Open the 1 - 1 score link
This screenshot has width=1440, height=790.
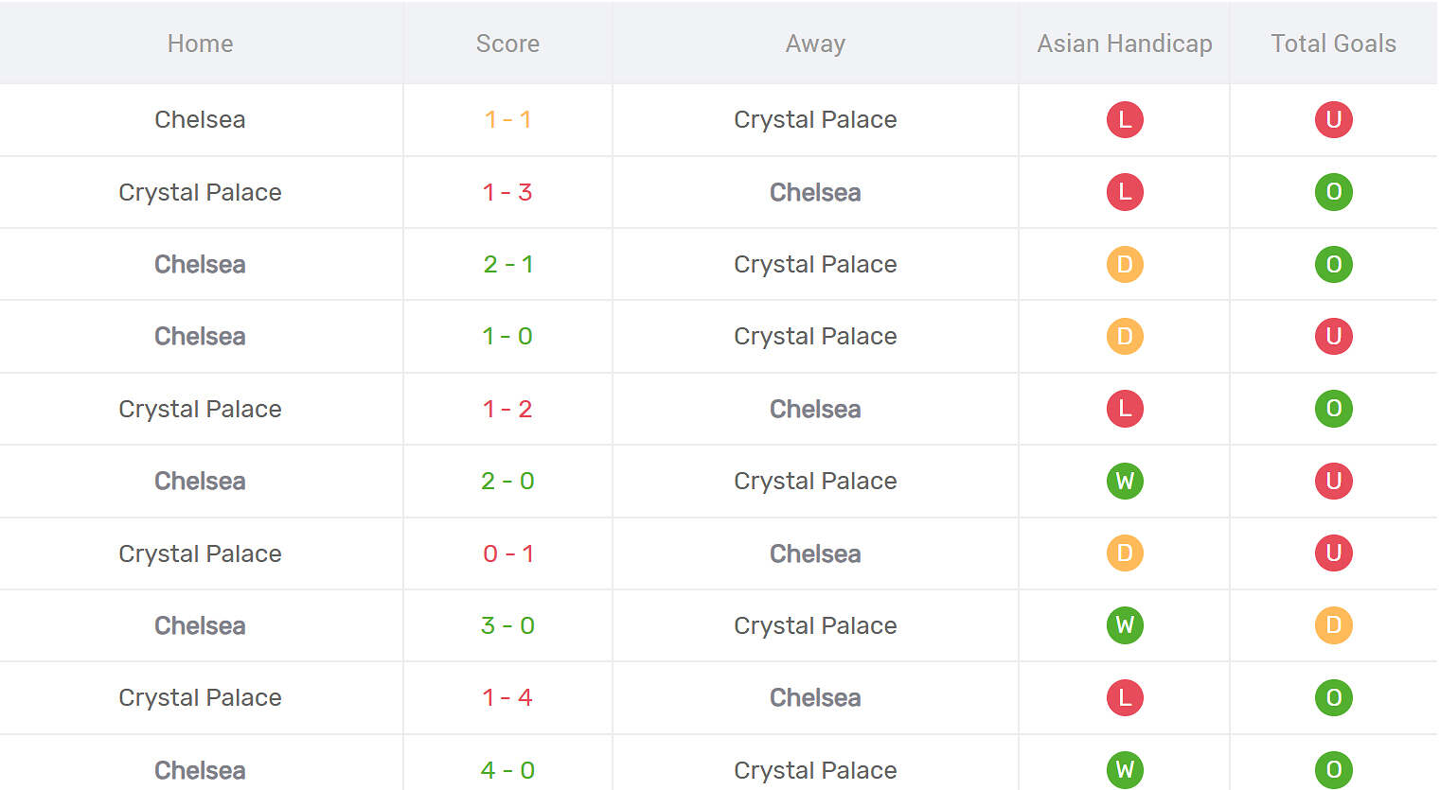click(507, 120)
